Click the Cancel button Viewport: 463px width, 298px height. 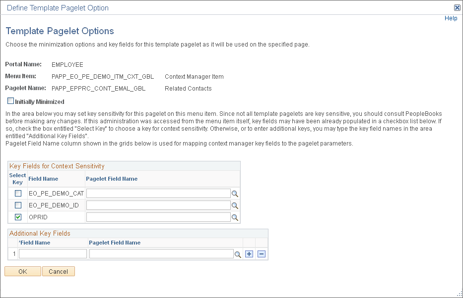click(58, 271)
